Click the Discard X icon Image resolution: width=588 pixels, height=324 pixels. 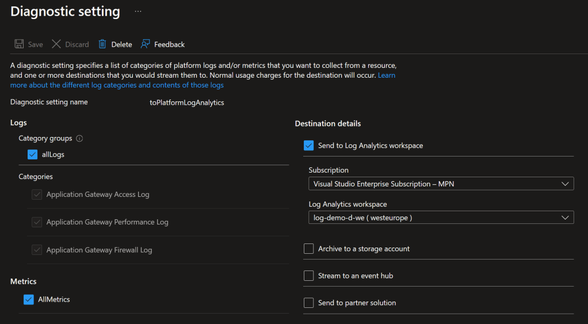click(x=56, y=44)
